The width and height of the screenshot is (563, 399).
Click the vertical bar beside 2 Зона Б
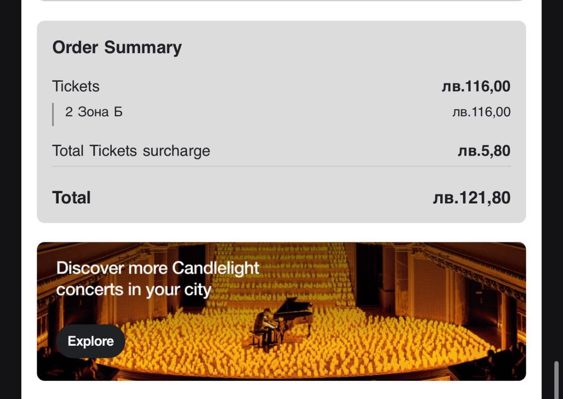pyautogui.click(x=53, y=114)
